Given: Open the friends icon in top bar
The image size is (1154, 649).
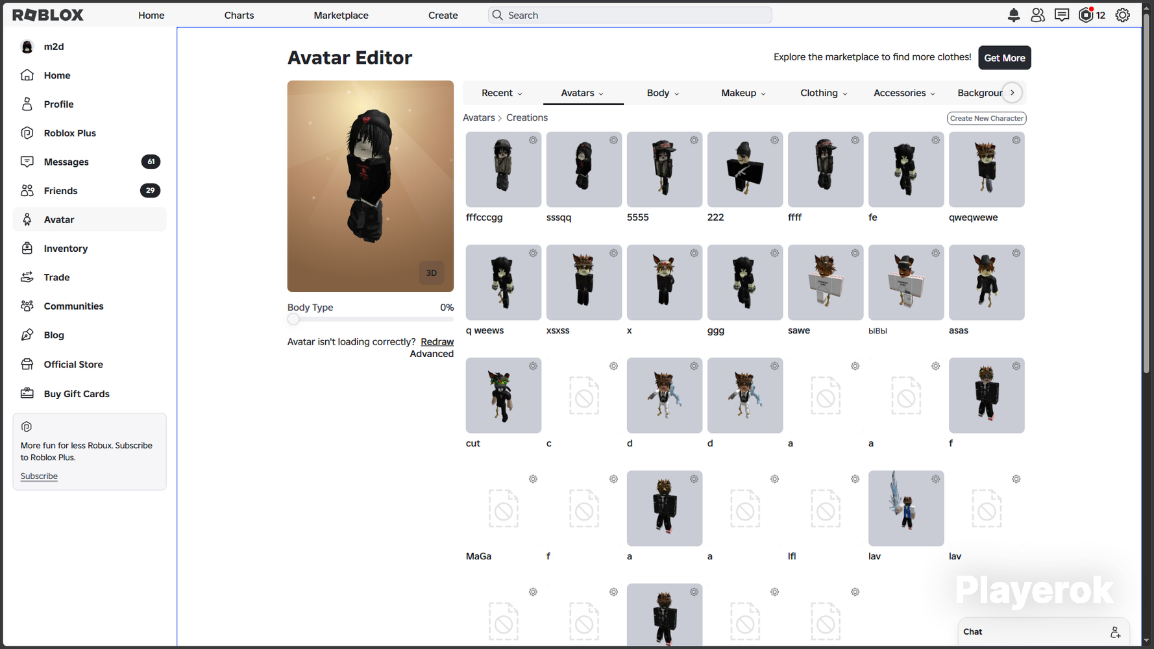Looking at the screenshot, I should coord(1037,15).
